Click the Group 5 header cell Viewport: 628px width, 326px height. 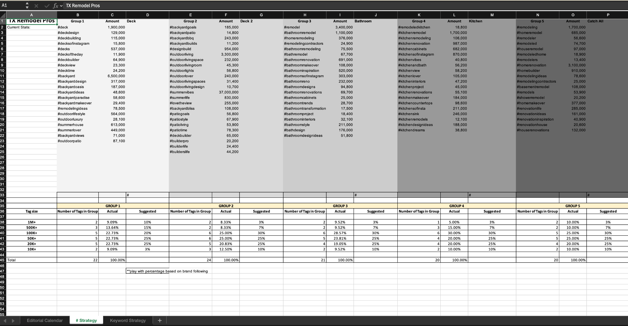[537, 21]
